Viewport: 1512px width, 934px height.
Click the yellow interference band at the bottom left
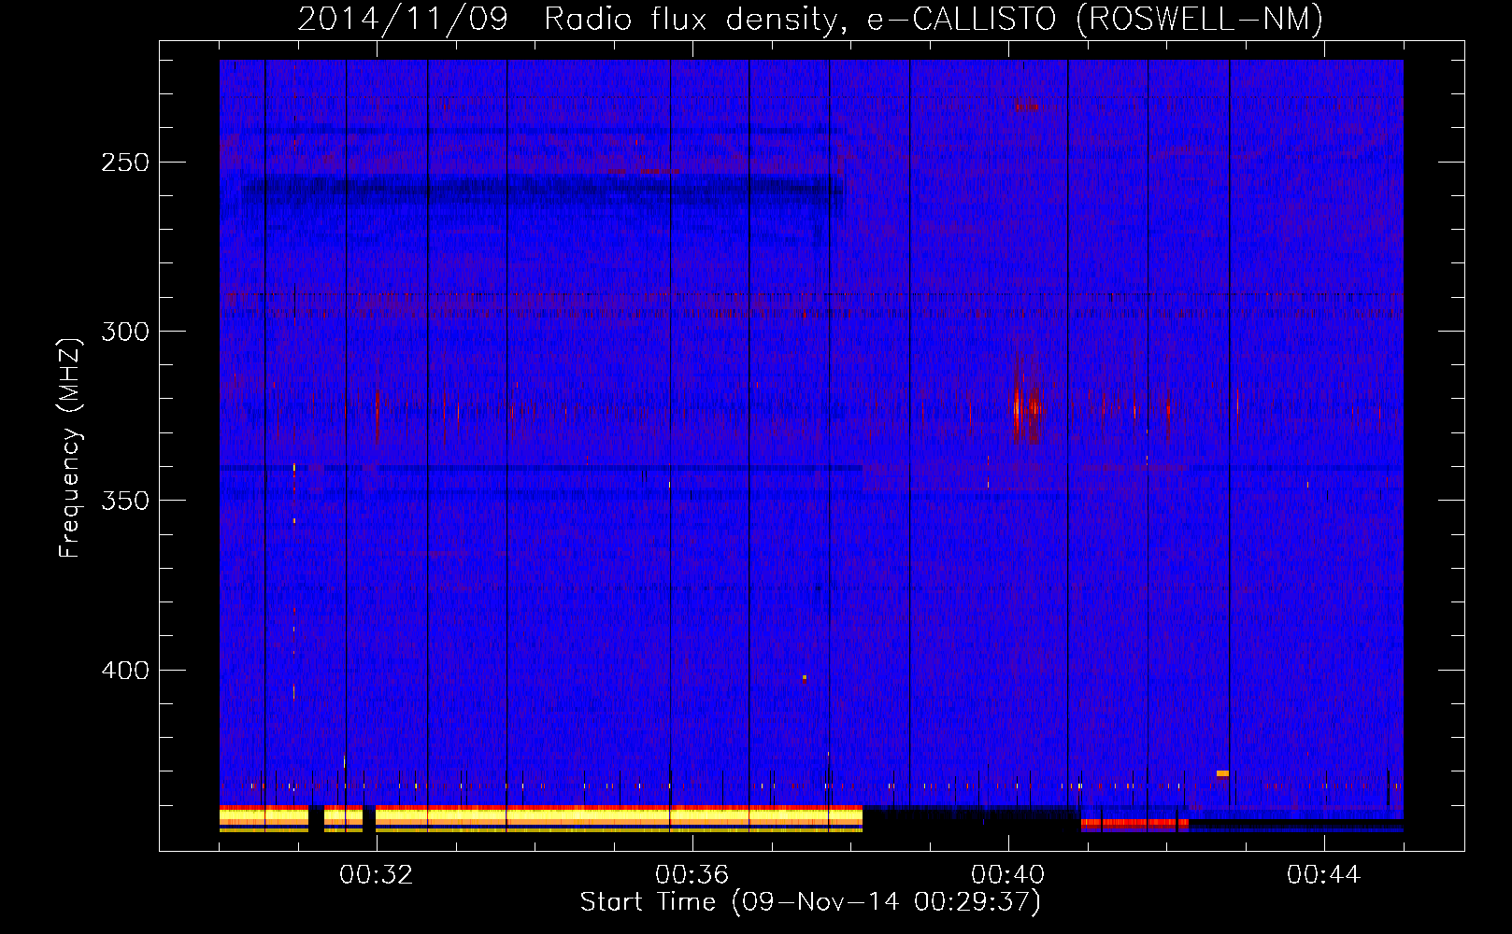[540, 818]
